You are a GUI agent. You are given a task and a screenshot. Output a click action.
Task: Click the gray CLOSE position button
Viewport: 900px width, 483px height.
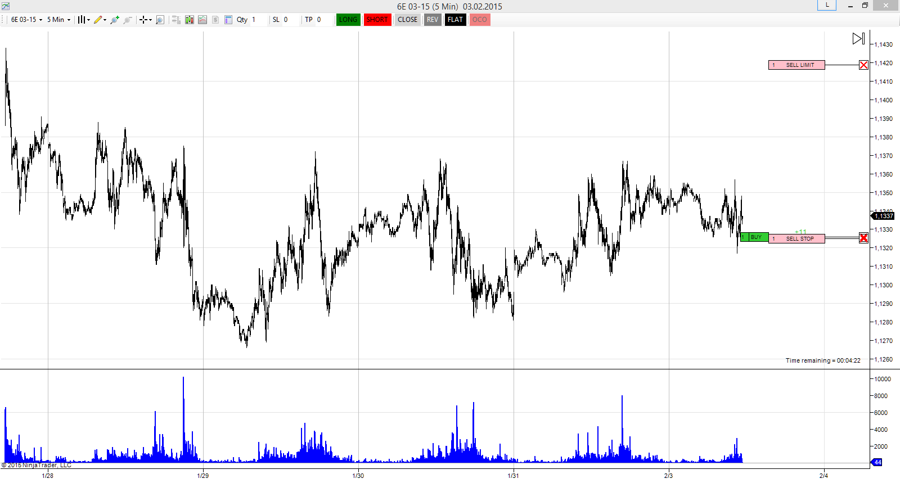[408, 20]
